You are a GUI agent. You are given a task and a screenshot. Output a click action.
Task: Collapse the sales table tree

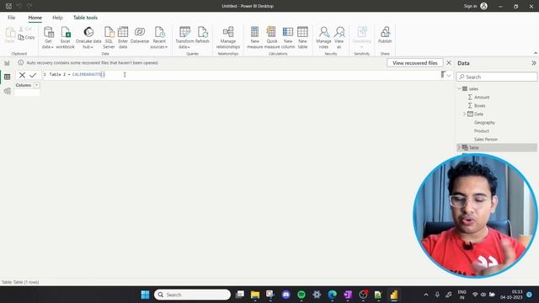(459, 88)
